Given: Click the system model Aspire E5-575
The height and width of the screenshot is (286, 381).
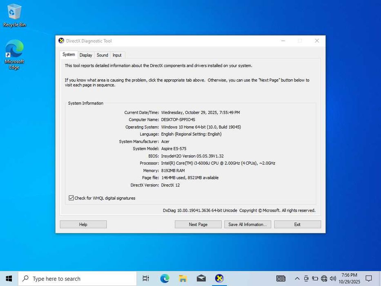Looking at the screenshot, I should (174, 149).
